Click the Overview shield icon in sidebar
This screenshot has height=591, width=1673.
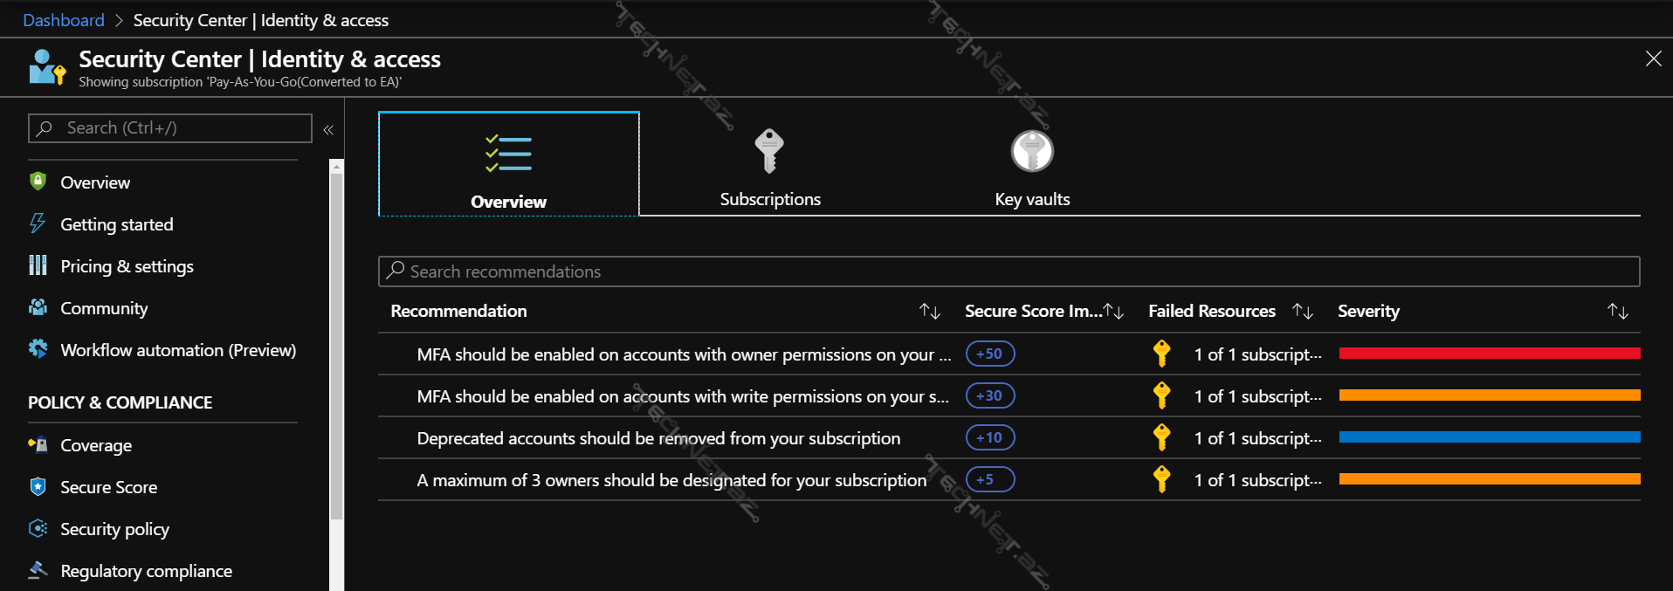(x=38, y=182)
